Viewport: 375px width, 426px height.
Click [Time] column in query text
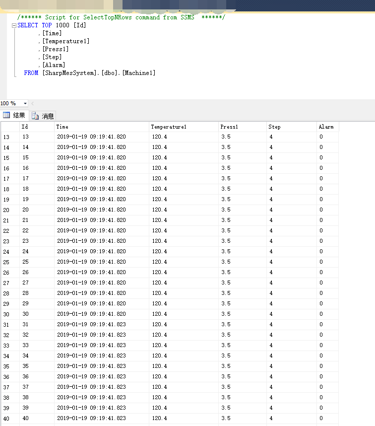tap(52, 33)
